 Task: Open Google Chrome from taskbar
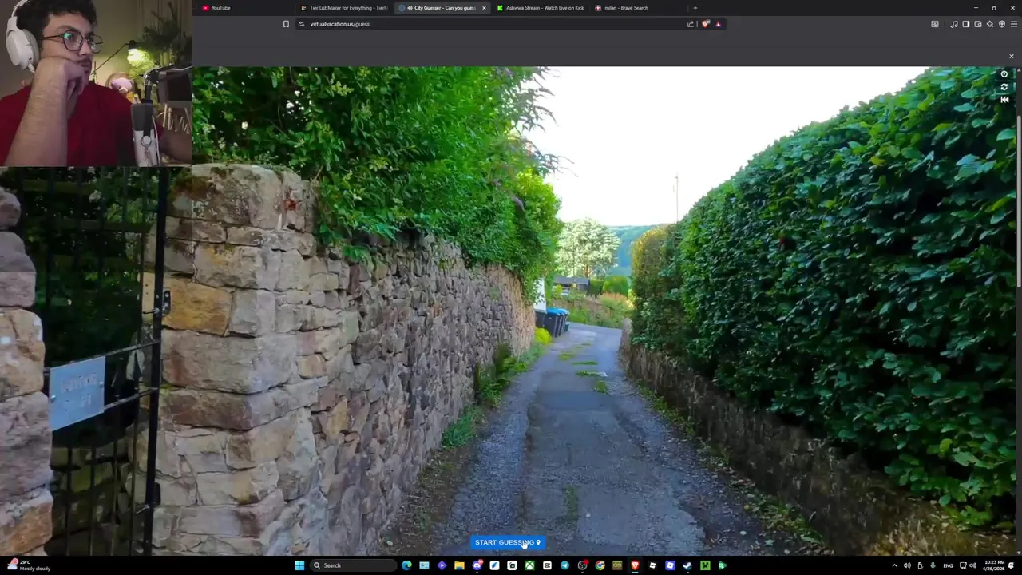coord(600,565)
